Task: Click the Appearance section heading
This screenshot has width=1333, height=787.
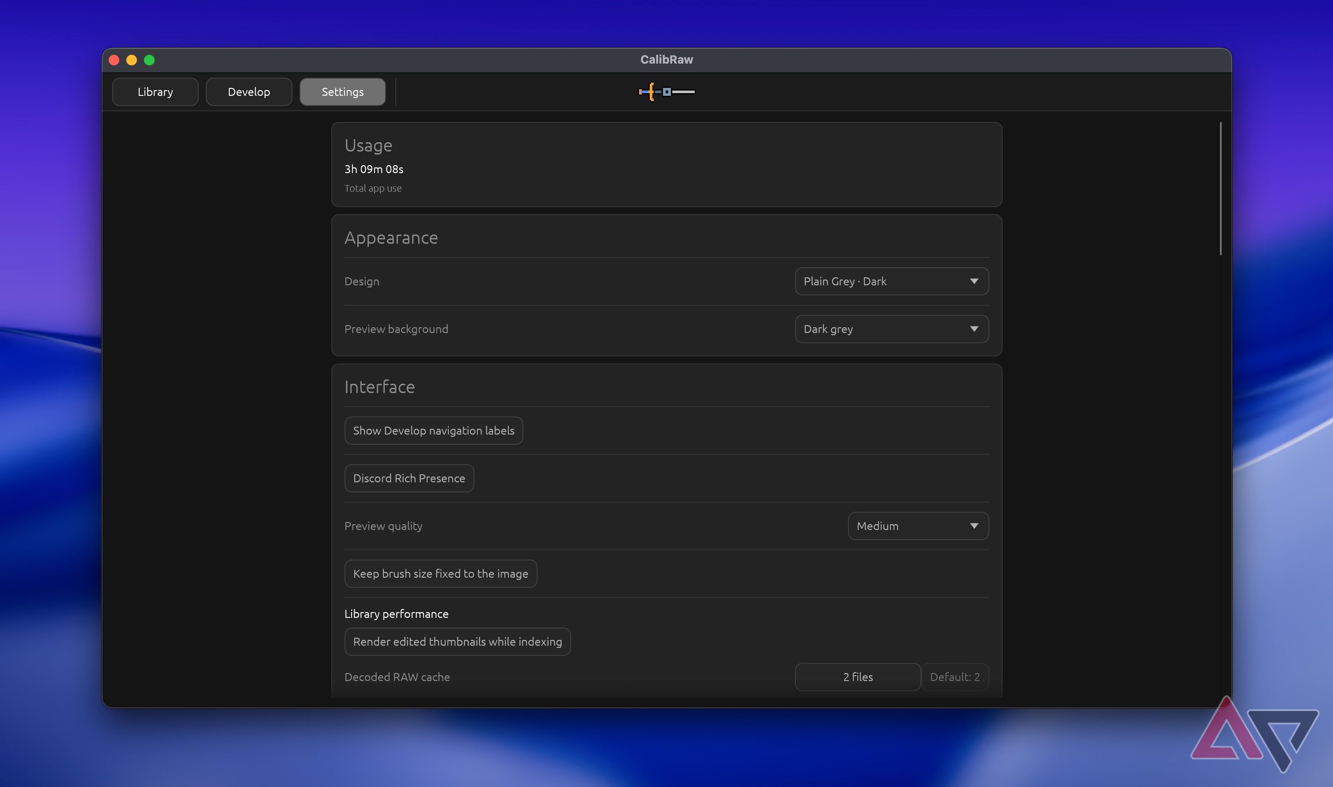Action: [391, 238]
